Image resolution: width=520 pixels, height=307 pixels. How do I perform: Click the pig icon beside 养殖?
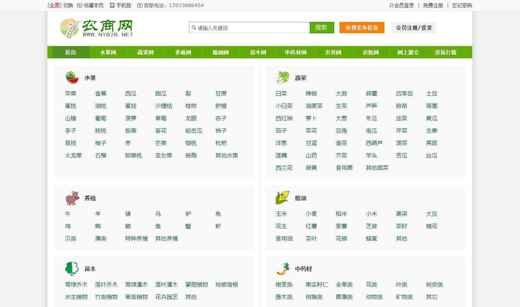pyautogui.click(x=72, y=198)
